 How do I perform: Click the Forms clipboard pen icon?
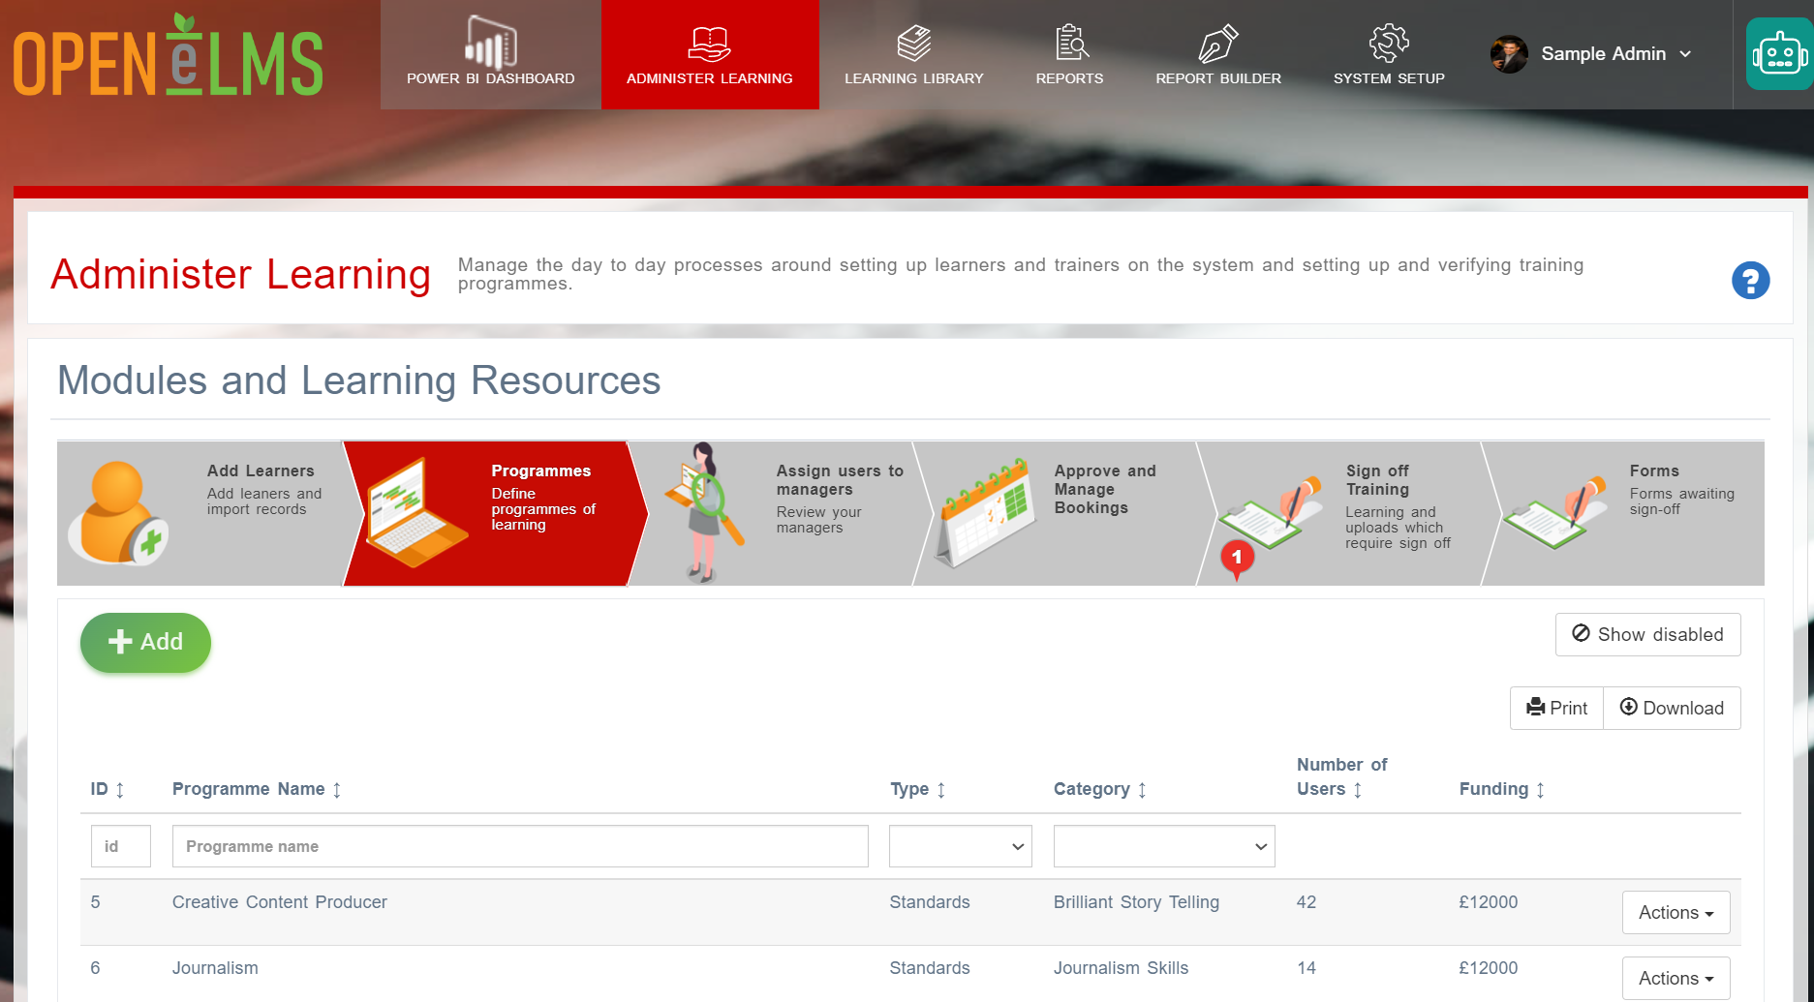click(1554, 513)
